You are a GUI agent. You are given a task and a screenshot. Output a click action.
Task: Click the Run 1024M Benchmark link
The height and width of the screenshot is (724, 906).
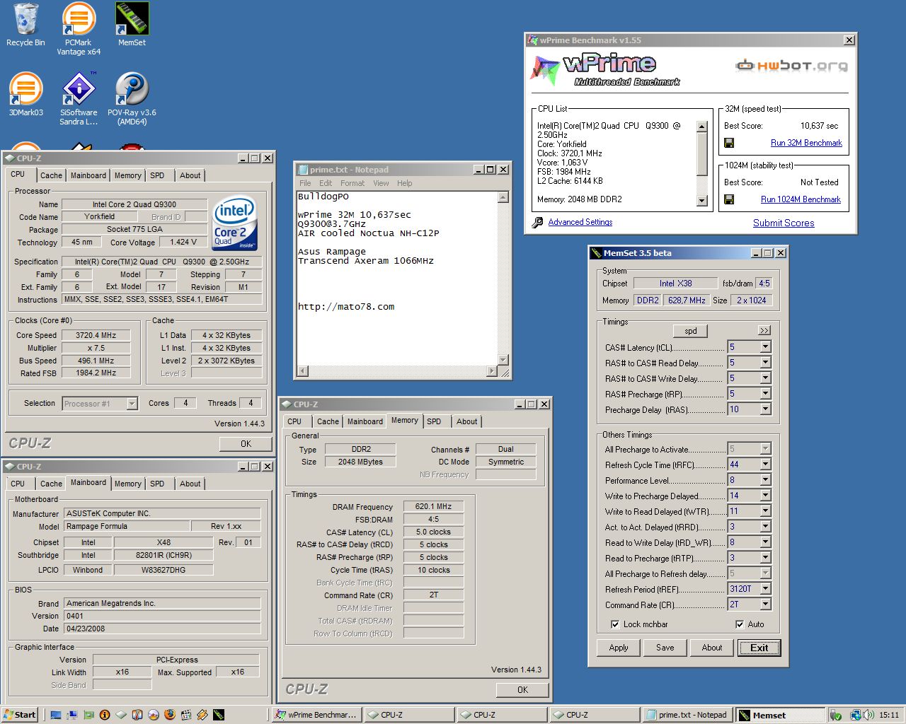pos(801,199)
